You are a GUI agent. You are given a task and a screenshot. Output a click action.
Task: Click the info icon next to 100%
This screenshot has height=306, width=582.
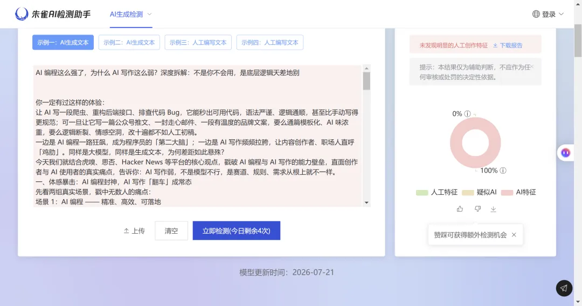click(503, 171)
